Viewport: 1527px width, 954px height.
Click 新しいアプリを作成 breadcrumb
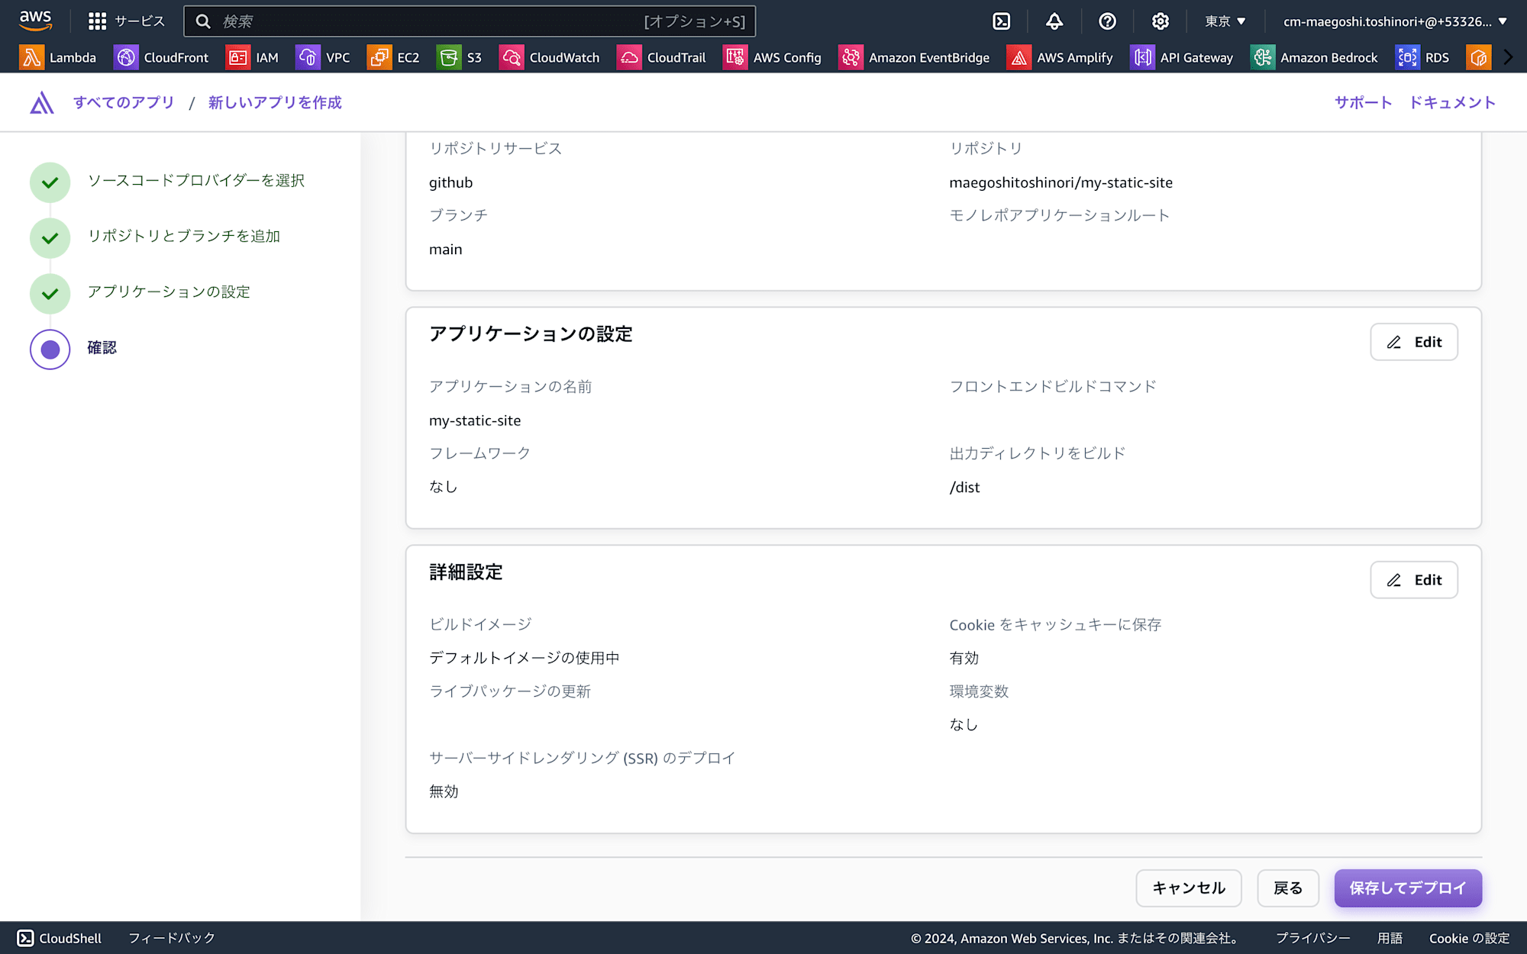point(275,102)
